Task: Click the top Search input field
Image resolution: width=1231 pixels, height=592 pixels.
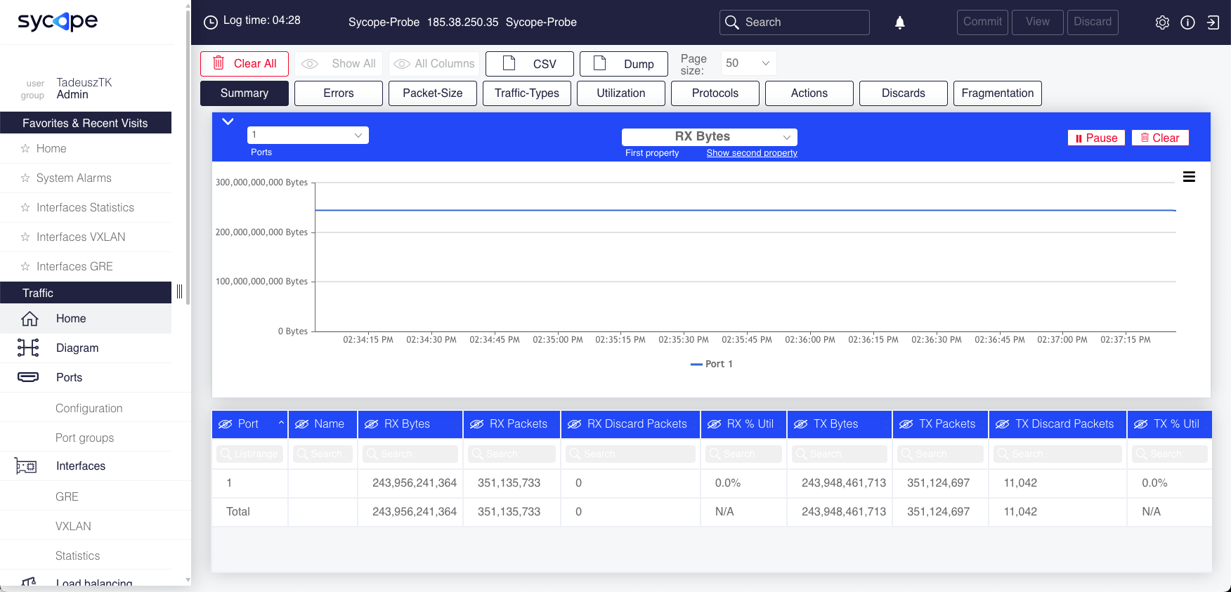Action: tap(795, 22)
